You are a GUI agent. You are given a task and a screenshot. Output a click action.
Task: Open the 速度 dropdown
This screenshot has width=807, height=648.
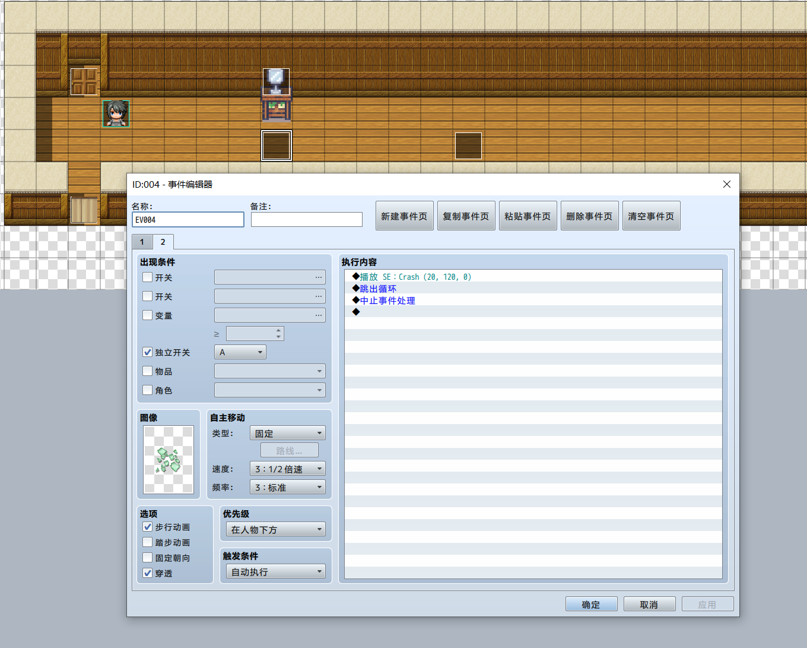[288, 469]
